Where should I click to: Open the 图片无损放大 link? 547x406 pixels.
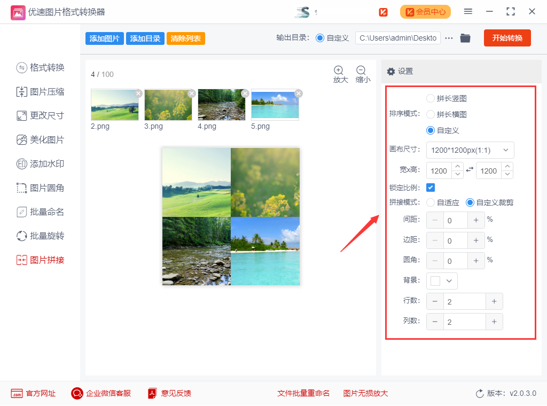click(x=365, y=393)
